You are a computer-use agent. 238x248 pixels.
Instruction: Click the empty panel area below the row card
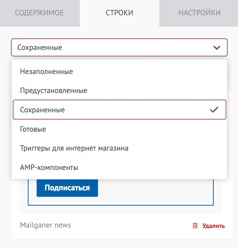click(119, 244)
